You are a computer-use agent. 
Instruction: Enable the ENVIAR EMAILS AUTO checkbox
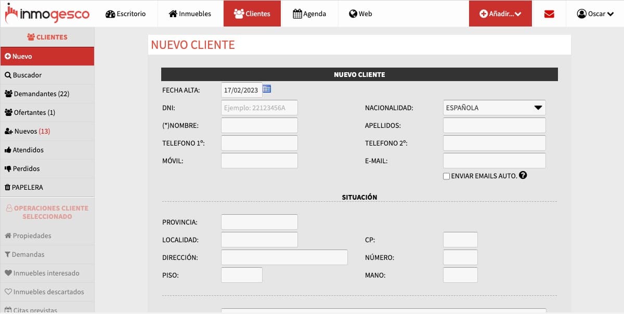tap(446, 176)
